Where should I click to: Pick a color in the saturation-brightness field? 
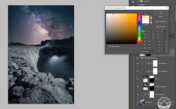[121, 29]
